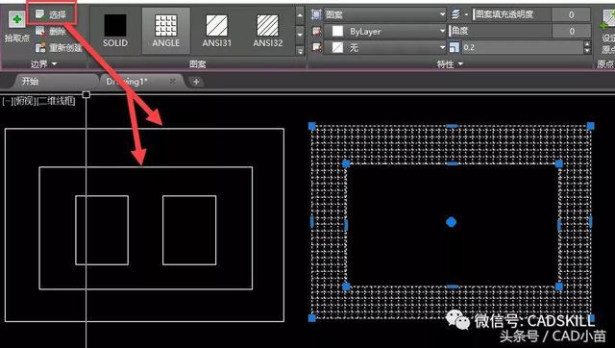Click the 删除 boundary objects icon
615x348 pixels.
[x=40, y=31]
